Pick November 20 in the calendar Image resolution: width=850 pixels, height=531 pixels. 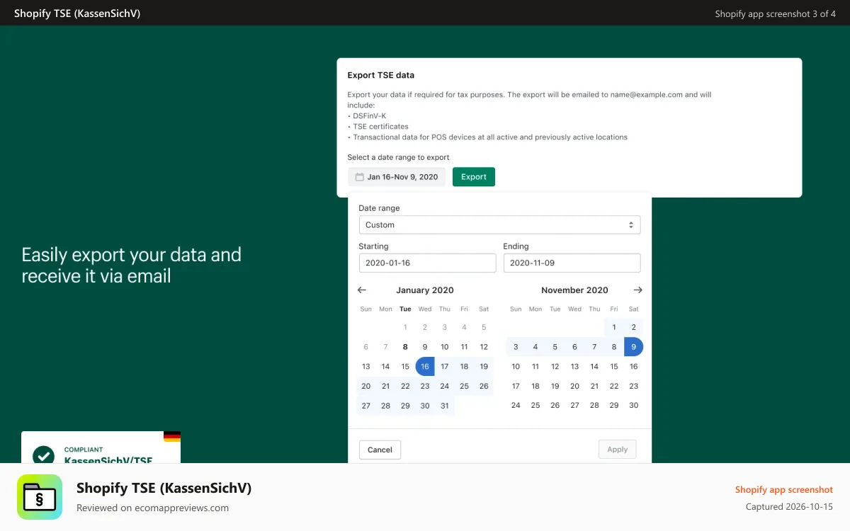(575, 386)
